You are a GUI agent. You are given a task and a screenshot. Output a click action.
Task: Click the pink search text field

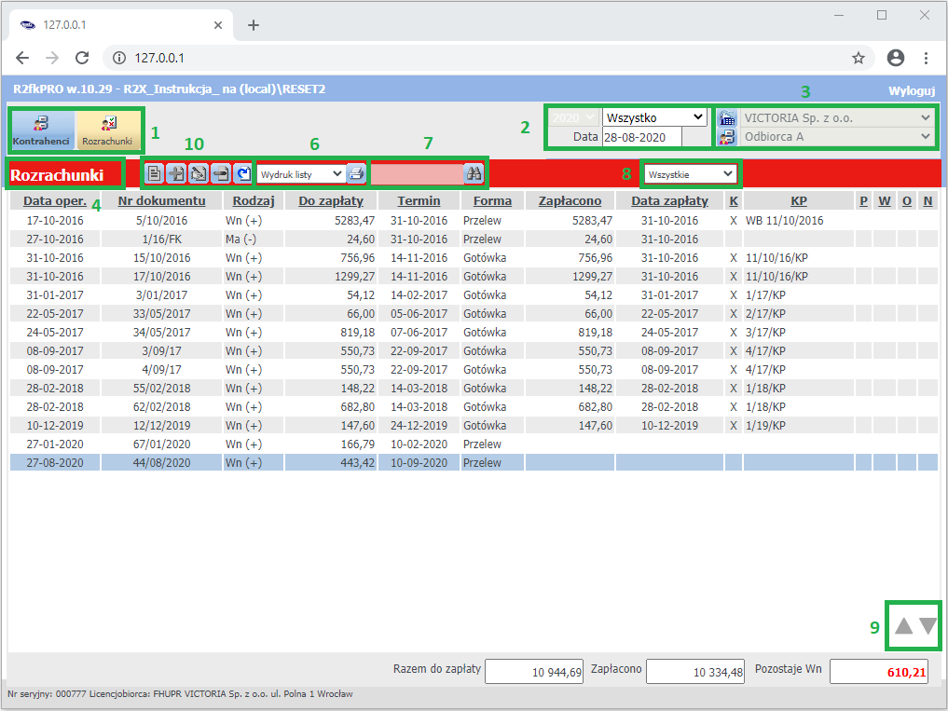418,174
